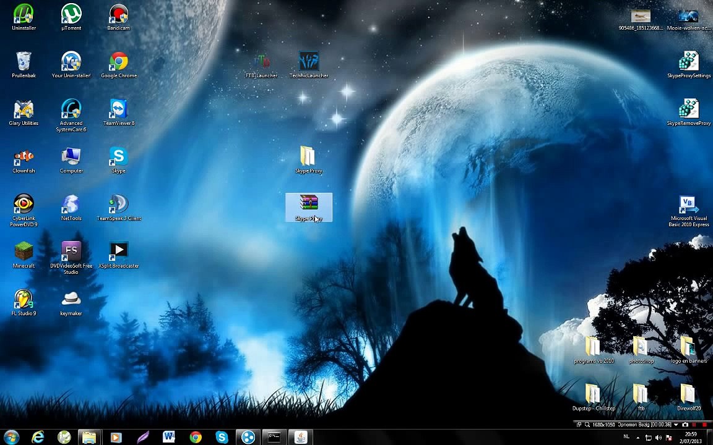Click the NL language indicator
The height and width of the screenshot is (445, 713).
click(x=626, y=437)
